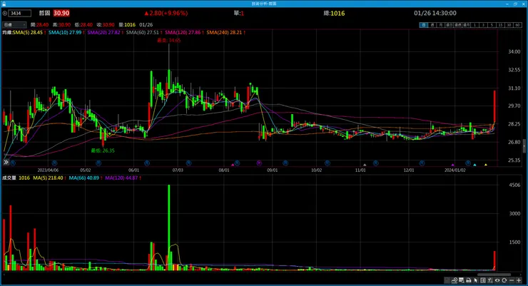Select the 30-minute timeframe button
This screenshot has height=286, width=528.
pyautogui.click(x=509, y=25)
